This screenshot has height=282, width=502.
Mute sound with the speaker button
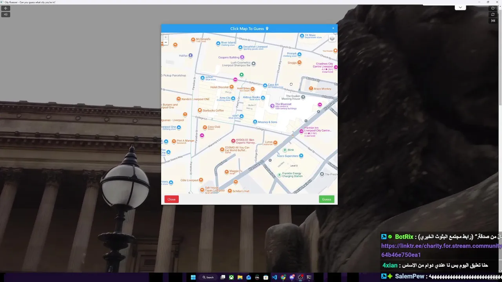coord(5,14)
